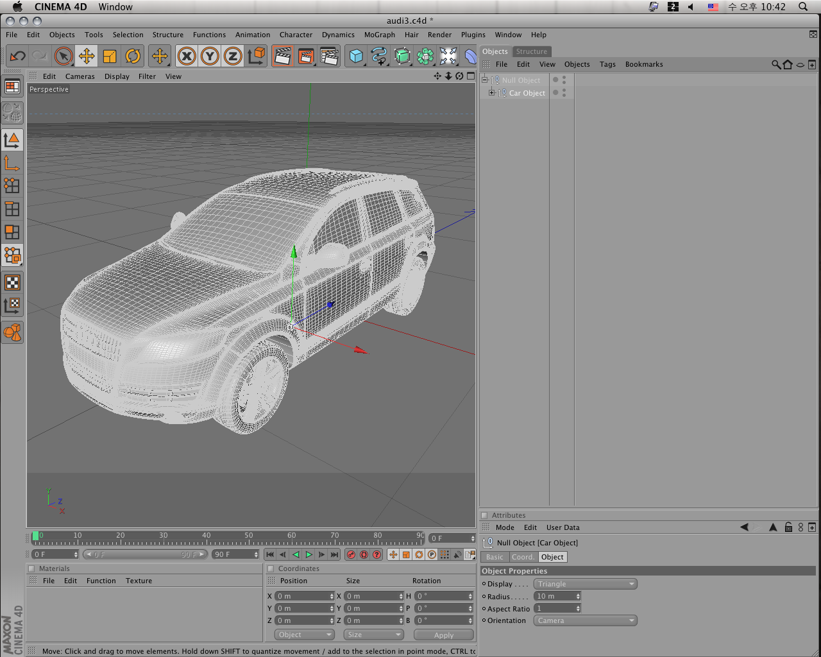Toggle Attributes panel checkbox
This screenshot has width=821, height=657.
pos(485,515)
